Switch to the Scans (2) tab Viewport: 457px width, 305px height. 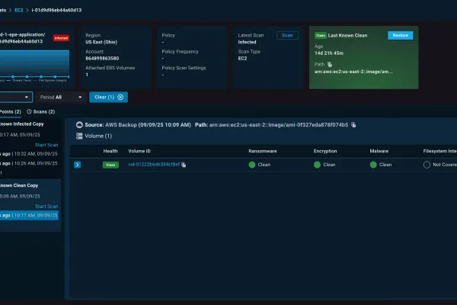click(41, 112)
